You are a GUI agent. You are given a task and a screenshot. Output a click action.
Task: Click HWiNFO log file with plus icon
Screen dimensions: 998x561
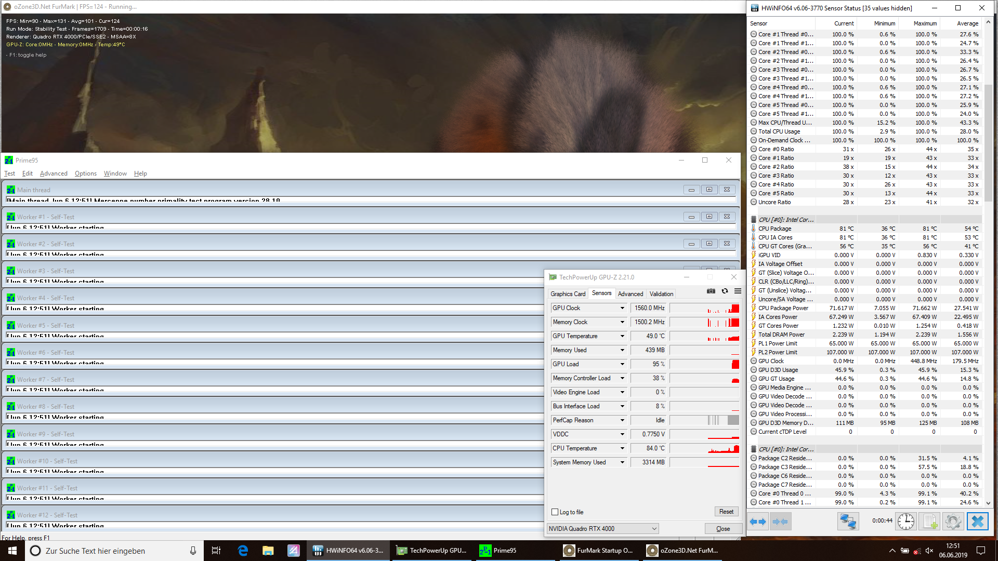pos(930,522)
